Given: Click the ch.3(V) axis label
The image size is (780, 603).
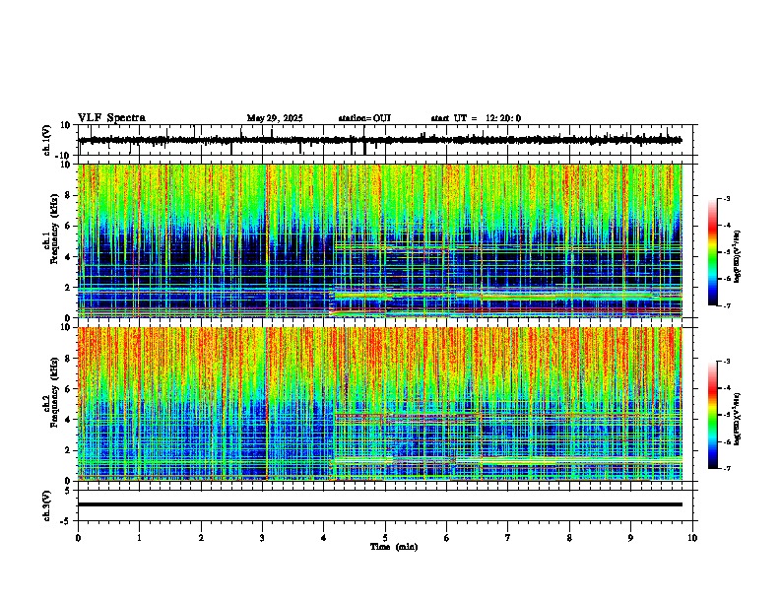Looking at the screenshot, I should (x=47, y=506).
